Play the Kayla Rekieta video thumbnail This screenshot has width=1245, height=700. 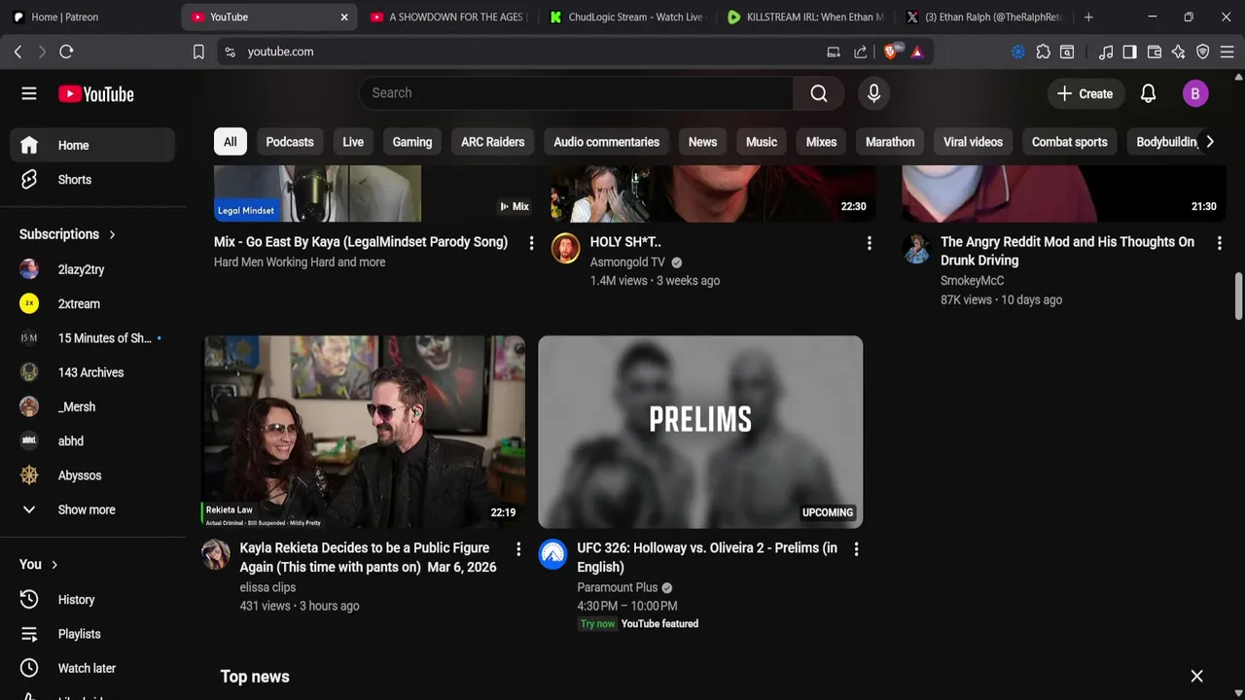click(x=364, y=432)
